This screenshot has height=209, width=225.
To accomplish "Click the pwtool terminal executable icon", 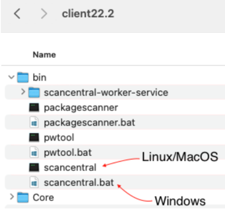I will coord(34,137).
